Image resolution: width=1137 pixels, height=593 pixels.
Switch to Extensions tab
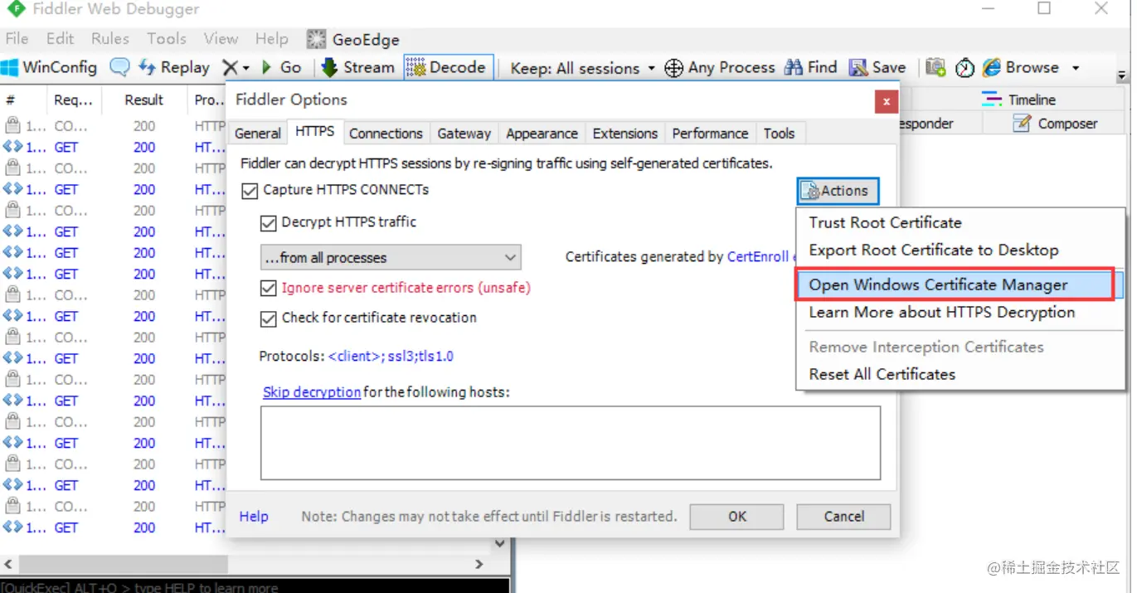point(624,134)
